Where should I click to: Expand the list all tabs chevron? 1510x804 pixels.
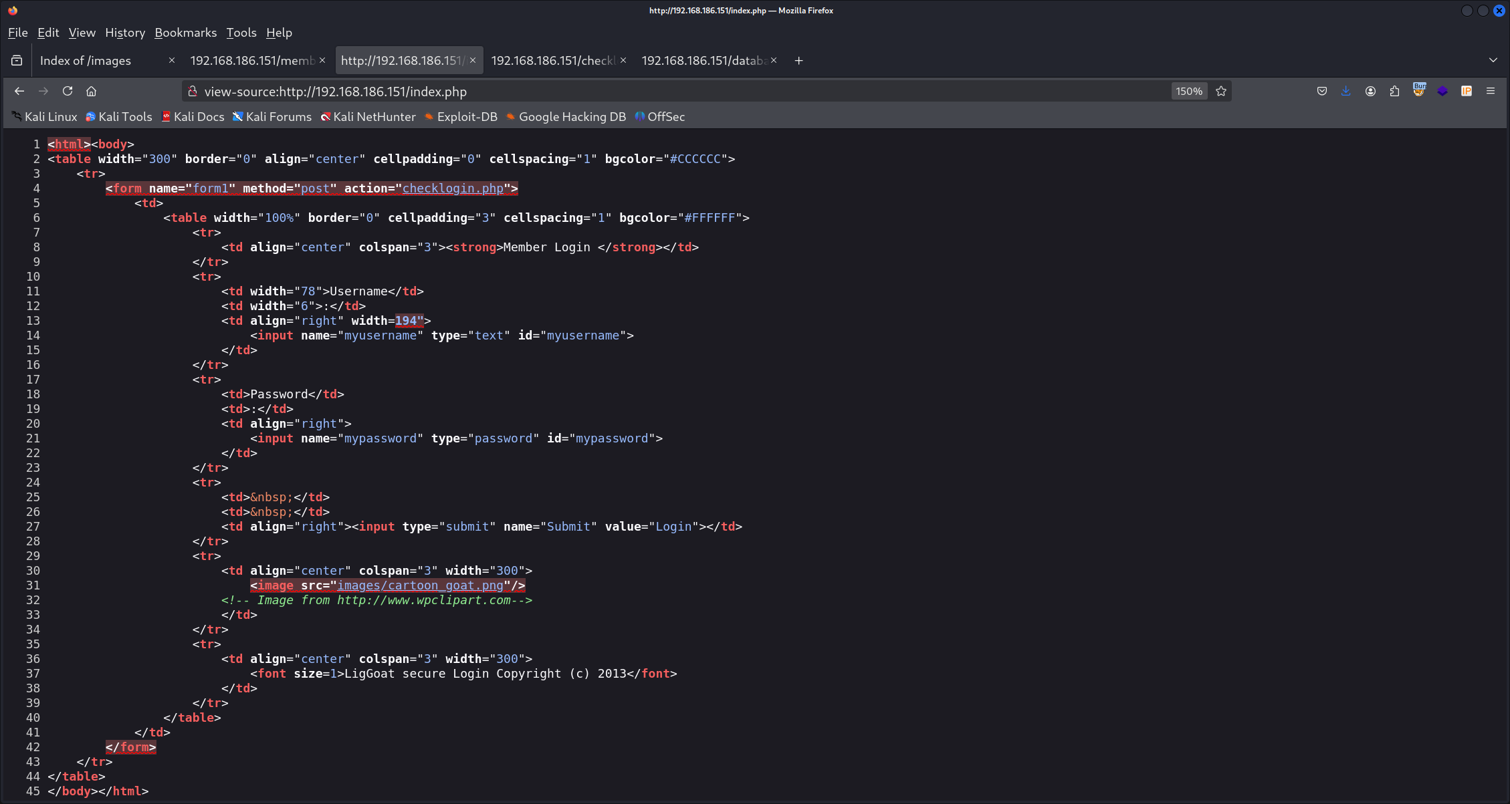(x=1493, y=60)
